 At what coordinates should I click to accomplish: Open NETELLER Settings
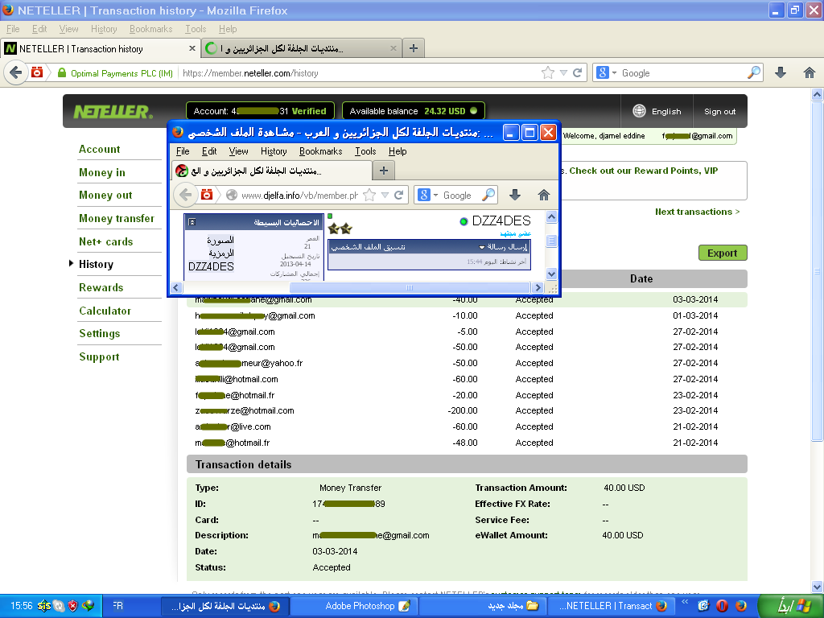99,334
